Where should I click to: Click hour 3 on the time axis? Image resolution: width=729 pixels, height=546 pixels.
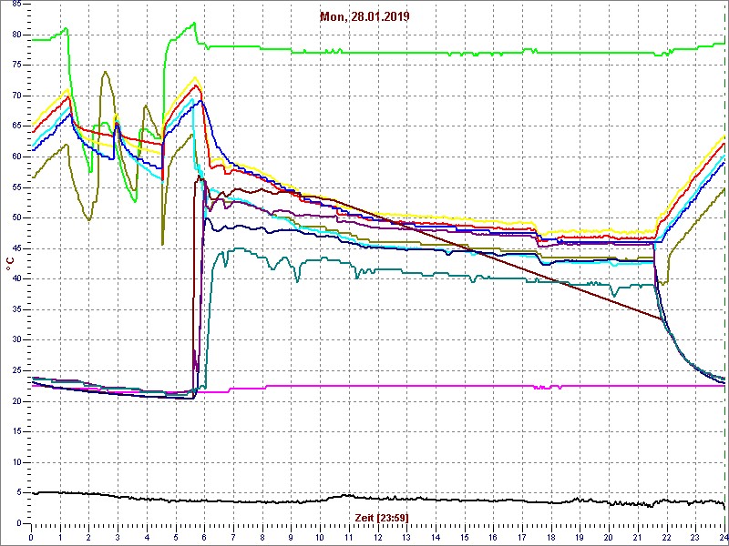tap(118, 537)
